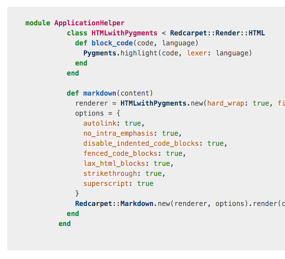Viewport: 285px width, 259px height.
Task: Click the 'disable_indented_code_blocks' option key
Action: pyautogui.click(x=141, y=143)
